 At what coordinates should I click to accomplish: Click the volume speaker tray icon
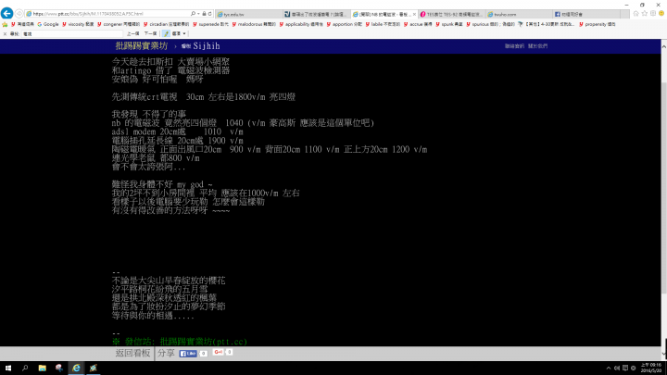click(x=617, y=369)
